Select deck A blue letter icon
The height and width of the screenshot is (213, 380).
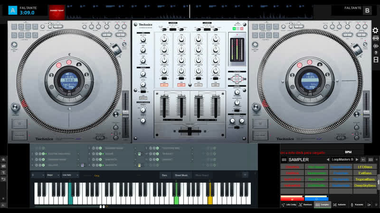[x=13, y=10]
